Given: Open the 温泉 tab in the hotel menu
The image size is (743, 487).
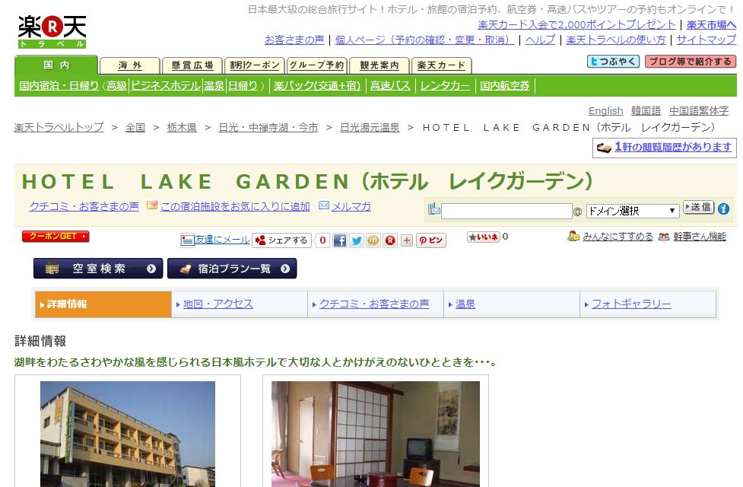Looking at the screenshot, I should pyautogui.click(x=512, y=304).
